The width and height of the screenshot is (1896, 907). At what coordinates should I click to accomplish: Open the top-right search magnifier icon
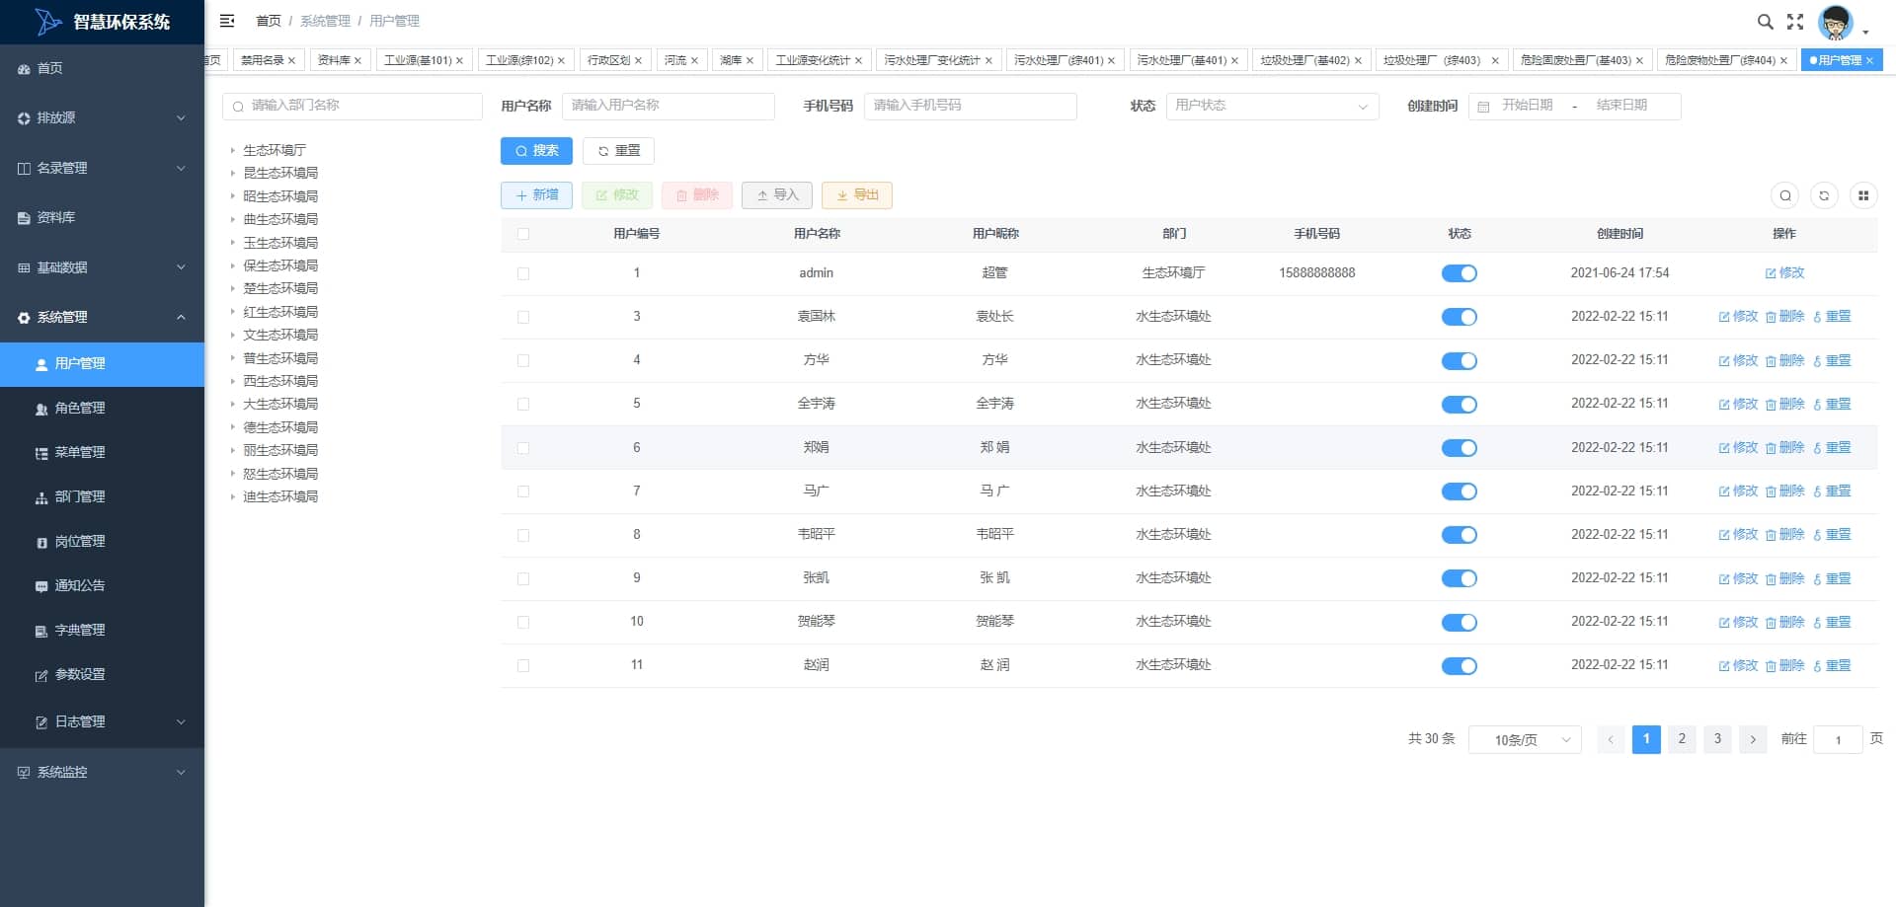pos(1766,21)
